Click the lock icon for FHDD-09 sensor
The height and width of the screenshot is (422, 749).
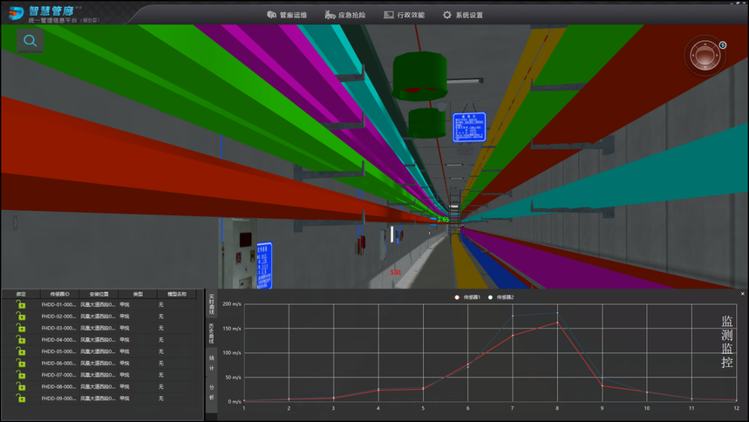click(x=21, y=398)
